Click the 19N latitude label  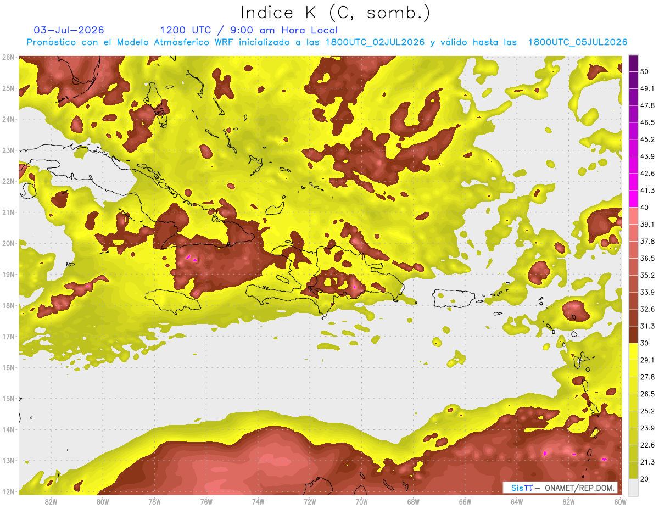8,275
